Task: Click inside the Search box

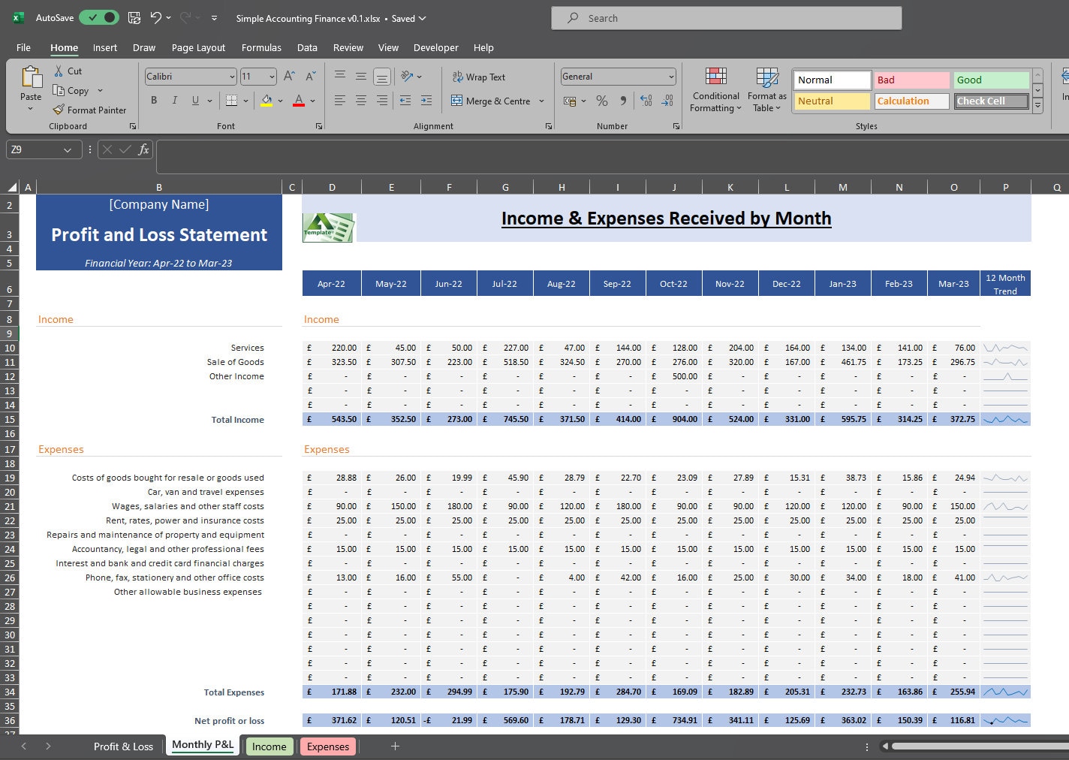Action: pos(724,17)
